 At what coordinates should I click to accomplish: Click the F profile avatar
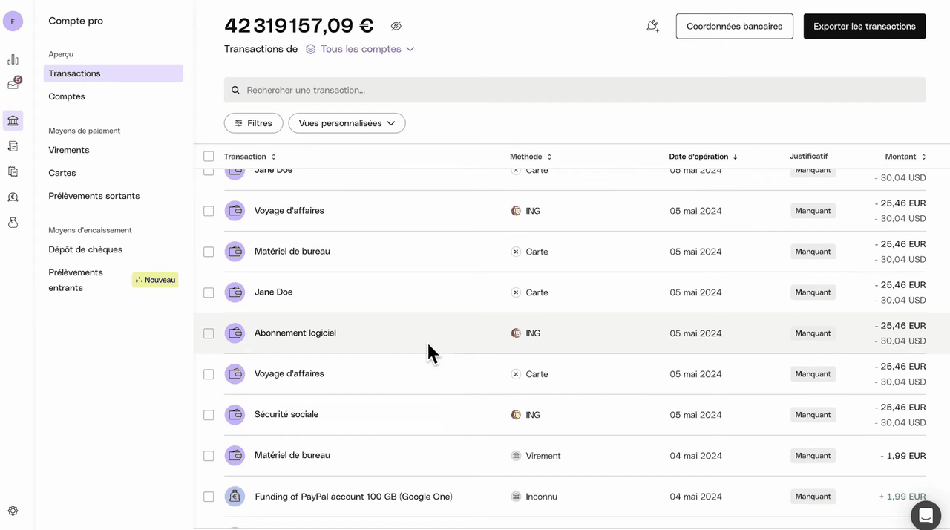point(13,22)
